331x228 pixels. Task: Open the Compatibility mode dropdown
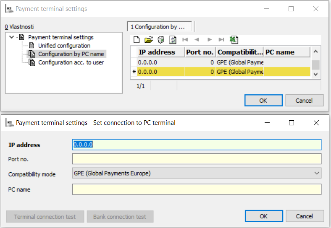click(x=316, y=173)
